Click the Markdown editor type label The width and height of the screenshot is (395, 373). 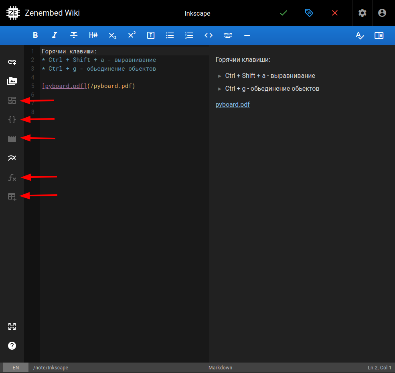[x=221, y=368]
